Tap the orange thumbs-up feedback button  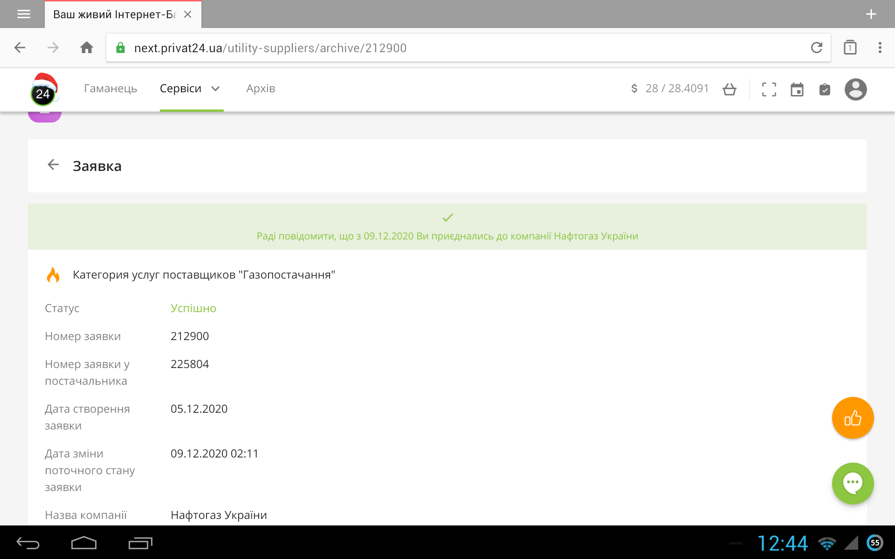tap(853, 418)
